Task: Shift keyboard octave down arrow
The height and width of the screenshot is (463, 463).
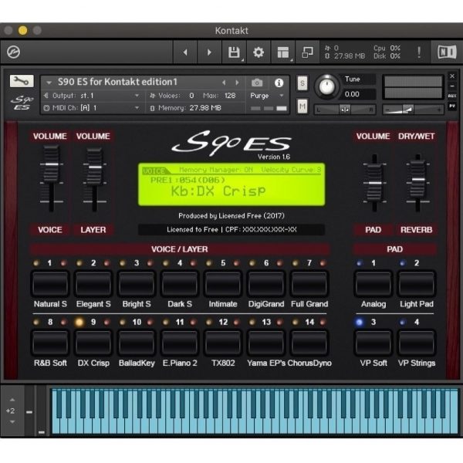Action: 12,422
